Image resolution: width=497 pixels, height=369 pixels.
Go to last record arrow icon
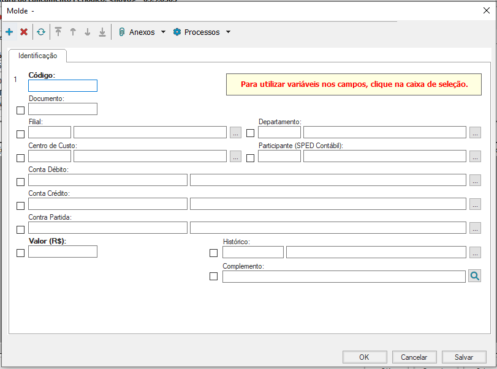(x=102, y=32)
